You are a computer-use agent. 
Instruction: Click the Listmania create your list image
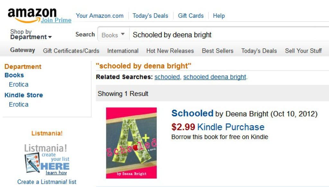47,159
